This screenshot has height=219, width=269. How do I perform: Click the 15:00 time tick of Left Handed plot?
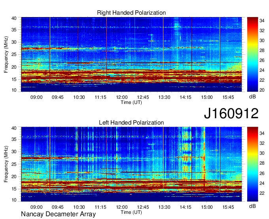207,207
